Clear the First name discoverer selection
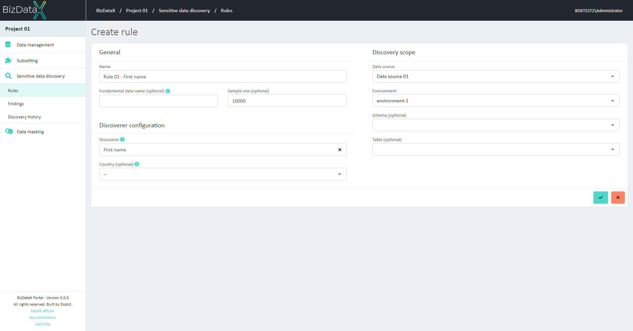The image size is (633, 331). [x=340, y=150]
